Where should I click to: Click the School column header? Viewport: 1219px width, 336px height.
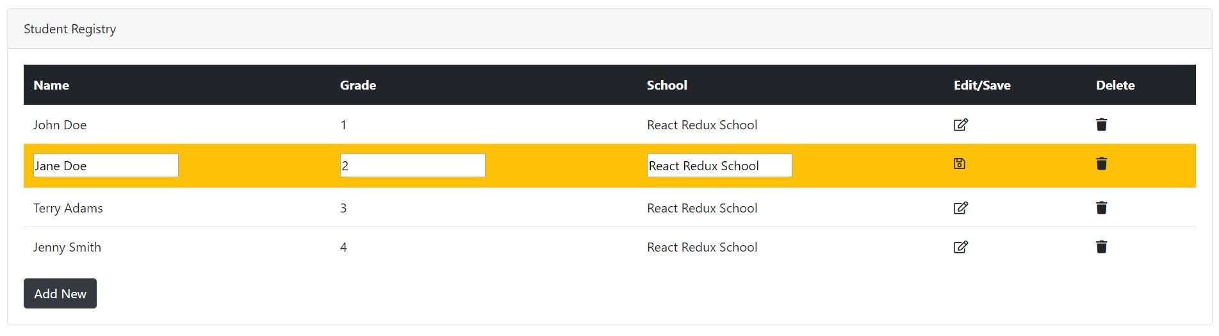pos(667,85)
